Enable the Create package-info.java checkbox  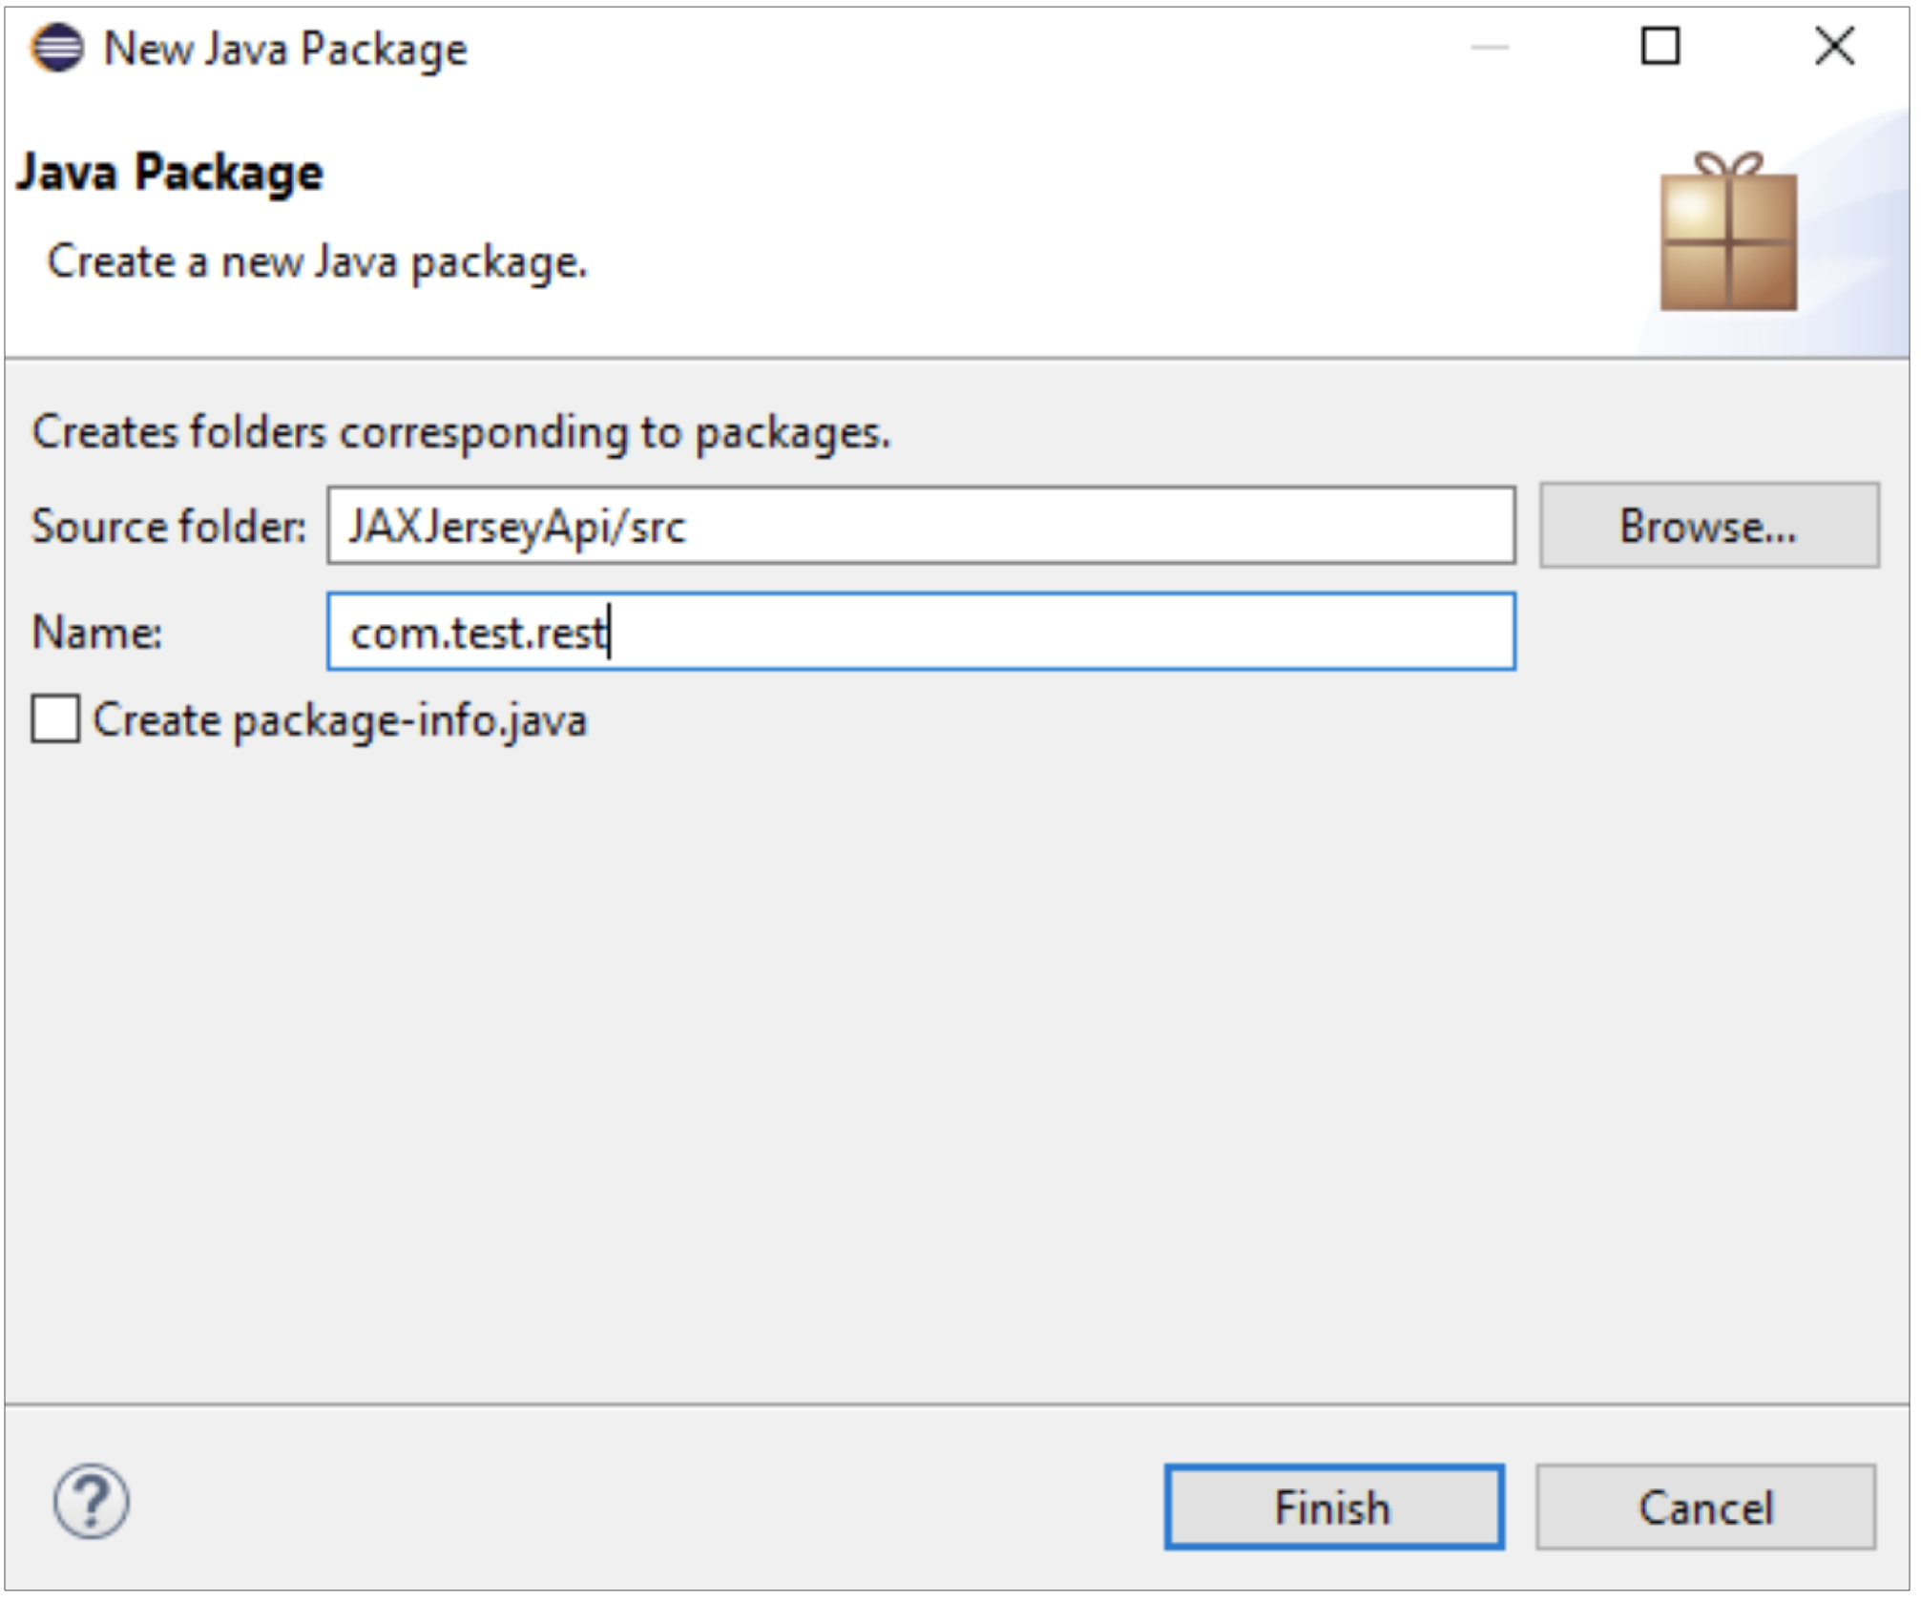point(55,718)
